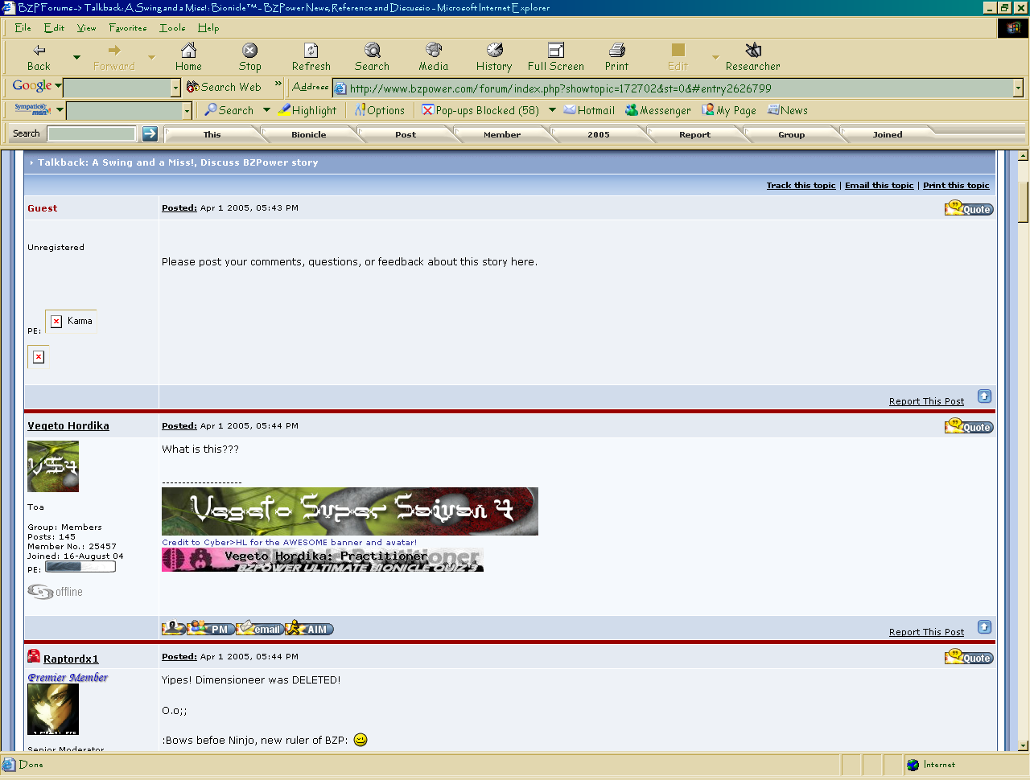This screenshot has width=1030, height=780.
Task: Click the blue go arrow beside the Search box
Action: pos(150,133)
